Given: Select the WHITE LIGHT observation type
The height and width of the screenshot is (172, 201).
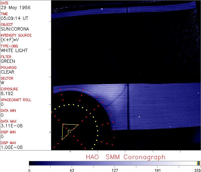Looking at the screenshot, I should [14, 51].
